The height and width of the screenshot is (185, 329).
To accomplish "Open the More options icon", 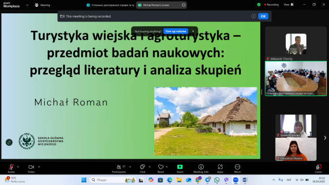I will coord(237,167).
